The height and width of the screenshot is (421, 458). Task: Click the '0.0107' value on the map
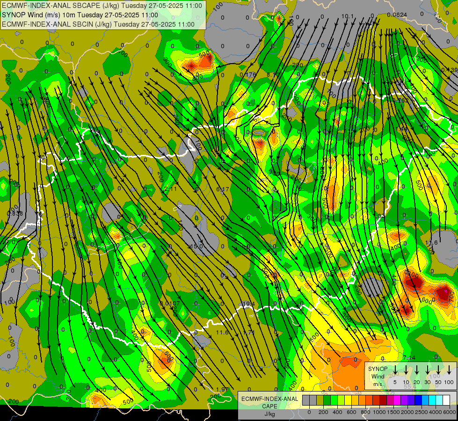(170, 303)
